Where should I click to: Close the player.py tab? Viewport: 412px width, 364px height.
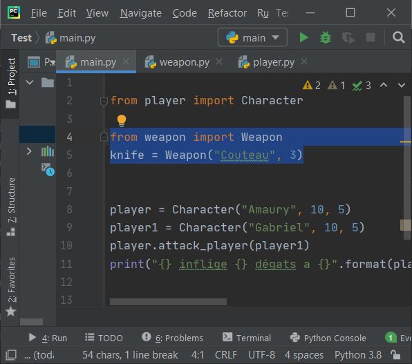tap(304, 61)
